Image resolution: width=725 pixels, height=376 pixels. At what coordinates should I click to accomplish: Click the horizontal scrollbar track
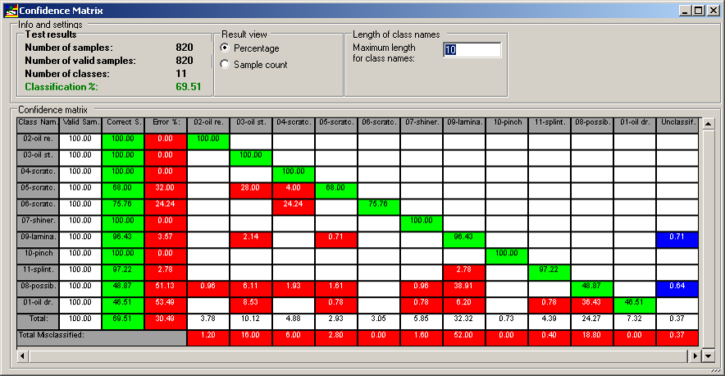click(x=358, y=356)
